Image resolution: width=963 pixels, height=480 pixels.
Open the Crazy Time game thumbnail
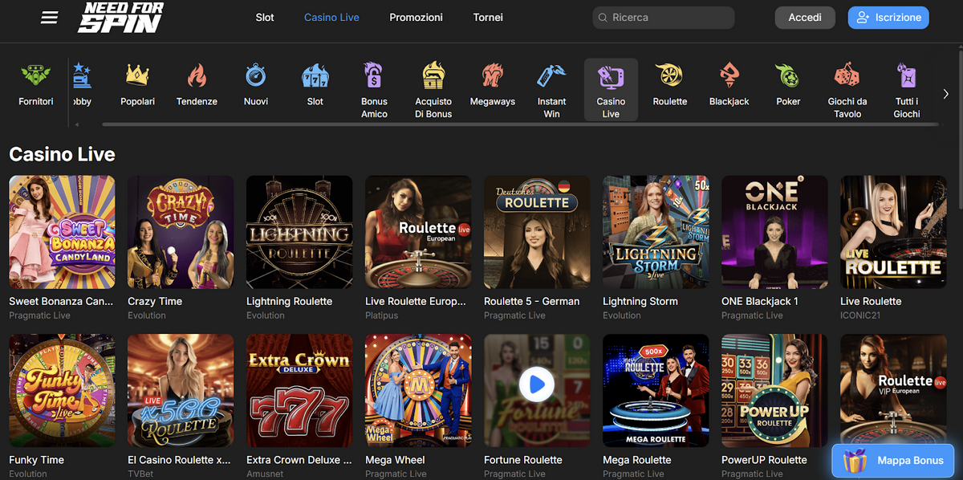pyautogui.click(x=181, y=232)
